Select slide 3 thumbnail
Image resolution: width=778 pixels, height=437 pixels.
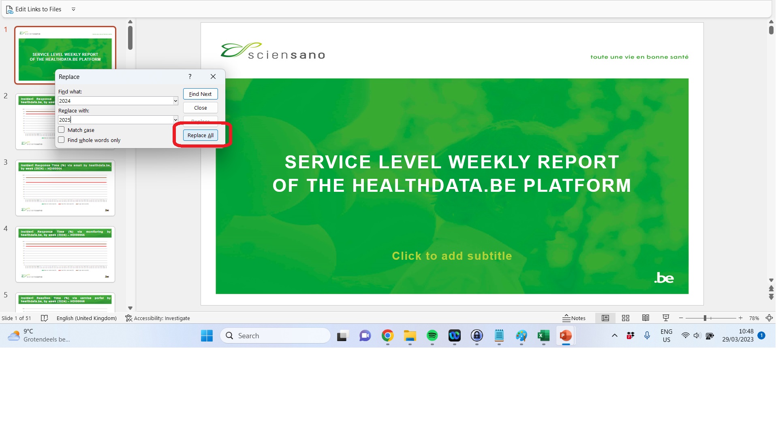click(x=65, y=188)
